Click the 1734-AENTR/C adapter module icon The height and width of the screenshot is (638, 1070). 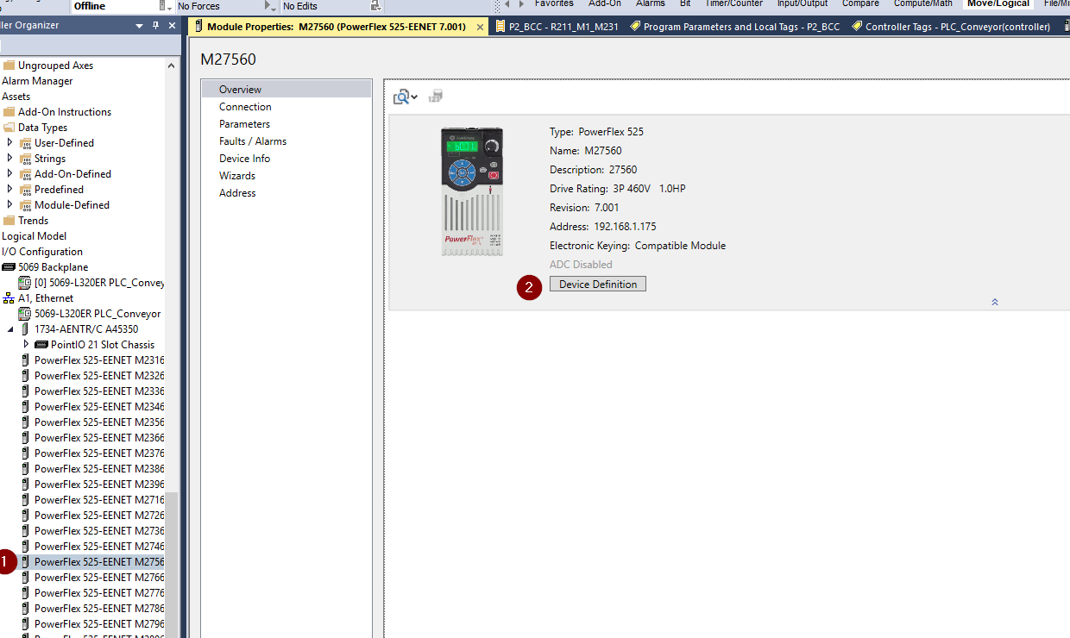(25, 329)
